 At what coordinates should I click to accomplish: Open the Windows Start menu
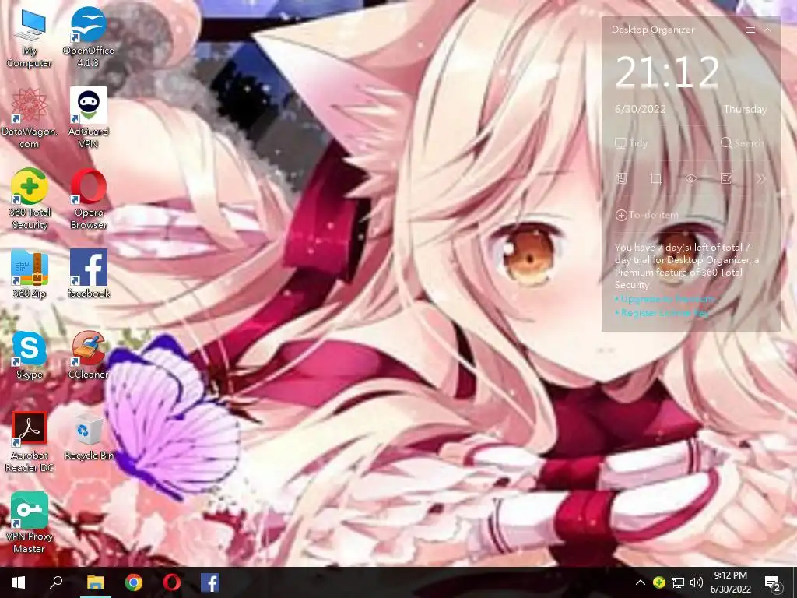click(19, 582)
